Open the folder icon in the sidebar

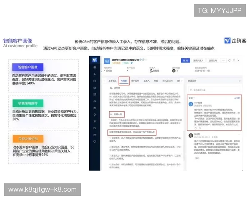(95, 128)
